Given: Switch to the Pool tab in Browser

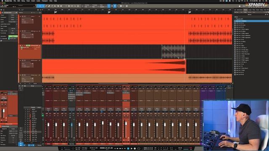Looking at the screenshot, I should click(x=265, y=10).
